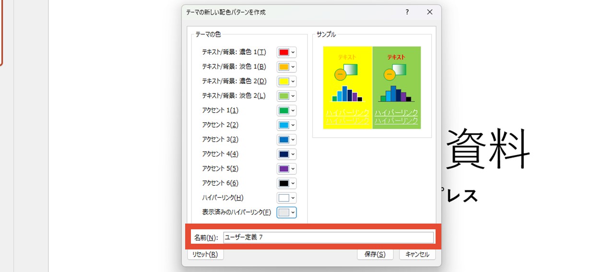Open the テキスト/背景: 淡色 2 green color dropdown
This screenshot has width=614, height=272.
point(287,96)
